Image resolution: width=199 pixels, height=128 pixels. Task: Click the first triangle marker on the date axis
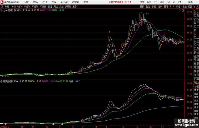pyautogui.click(x=6, y=125)
